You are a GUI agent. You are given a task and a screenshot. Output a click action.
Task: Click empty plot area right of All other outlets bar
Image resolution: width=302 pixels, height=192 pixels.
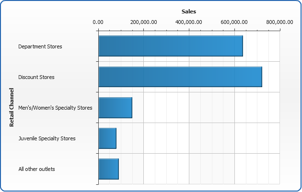click(x=201, y=169)
